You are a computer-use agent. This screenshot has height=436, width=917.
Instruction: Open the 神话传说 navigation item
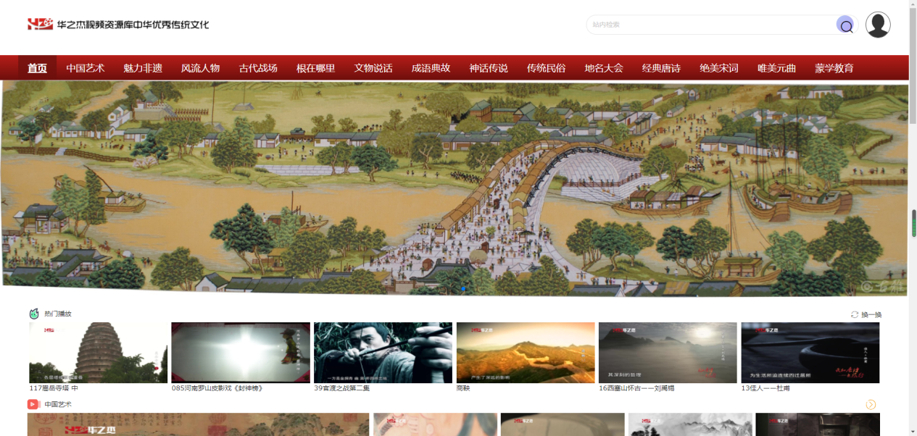click(489, 68)
